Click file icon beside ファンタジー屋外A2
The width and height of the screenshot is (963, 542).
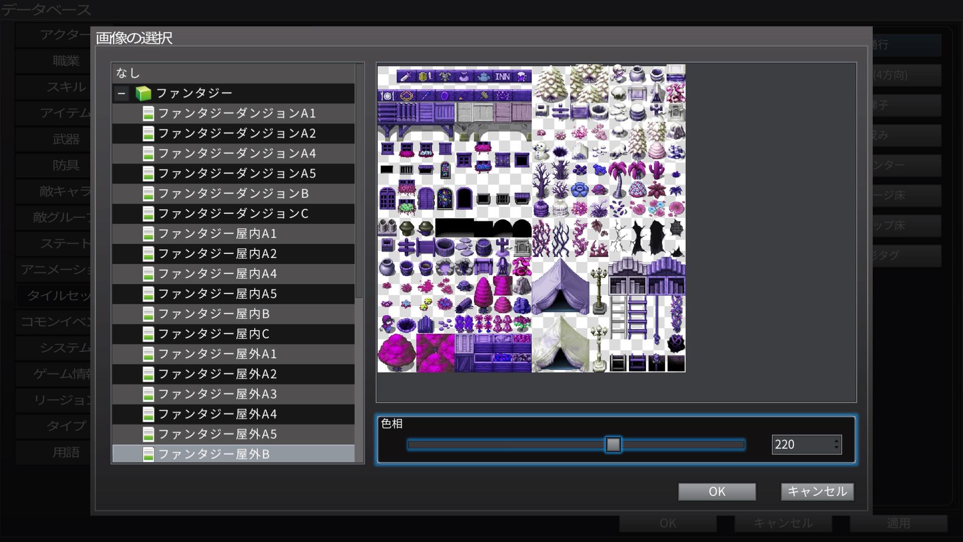coord(148,374)
